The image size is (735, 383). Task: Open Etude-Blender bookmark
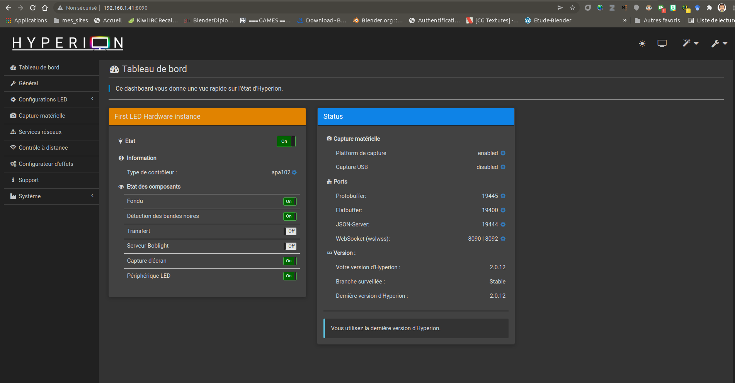tap(548, 20)
